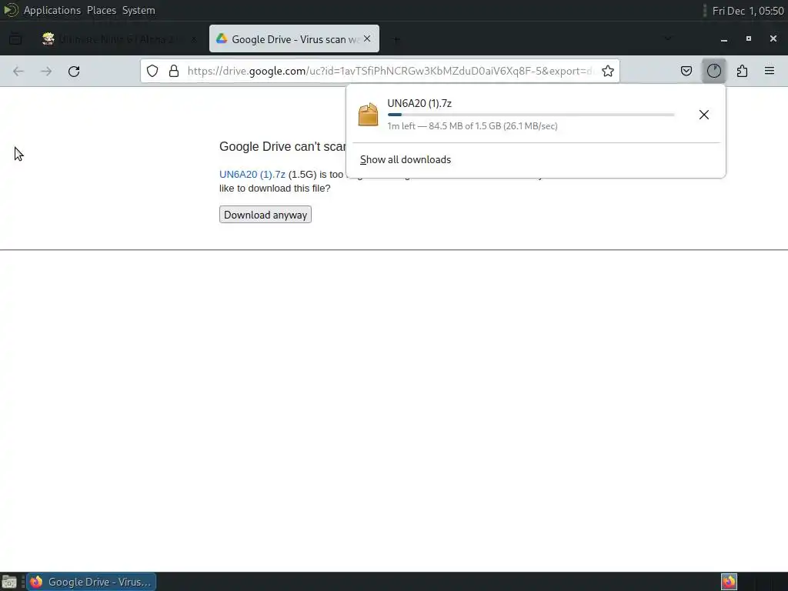This screenshot has width=788, height=591.
Task: Click the download progress bar
Action: 531,115
